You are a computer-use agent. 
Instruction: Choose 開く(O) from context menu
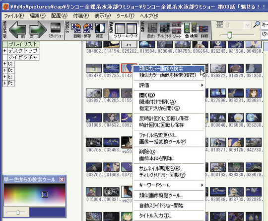point(169,95)
